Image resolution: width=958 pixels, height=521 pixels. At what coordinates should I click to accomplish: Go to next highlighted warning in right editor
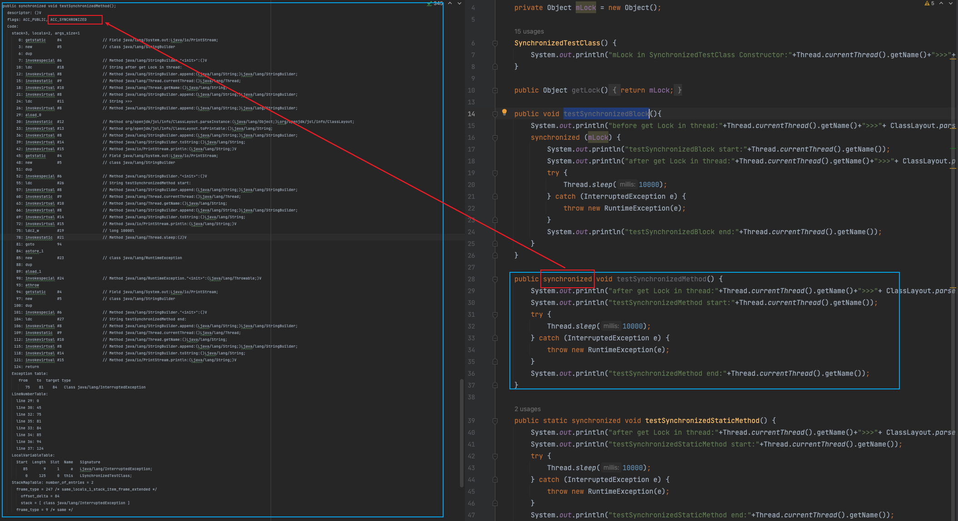point(951,3)
